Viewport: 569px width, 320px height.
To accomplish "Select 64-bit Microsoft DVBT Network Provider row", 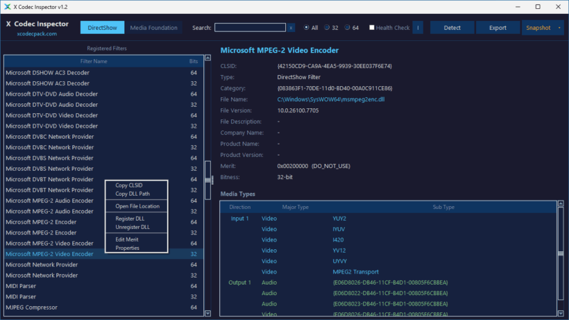I will click(x=103, y=179).
